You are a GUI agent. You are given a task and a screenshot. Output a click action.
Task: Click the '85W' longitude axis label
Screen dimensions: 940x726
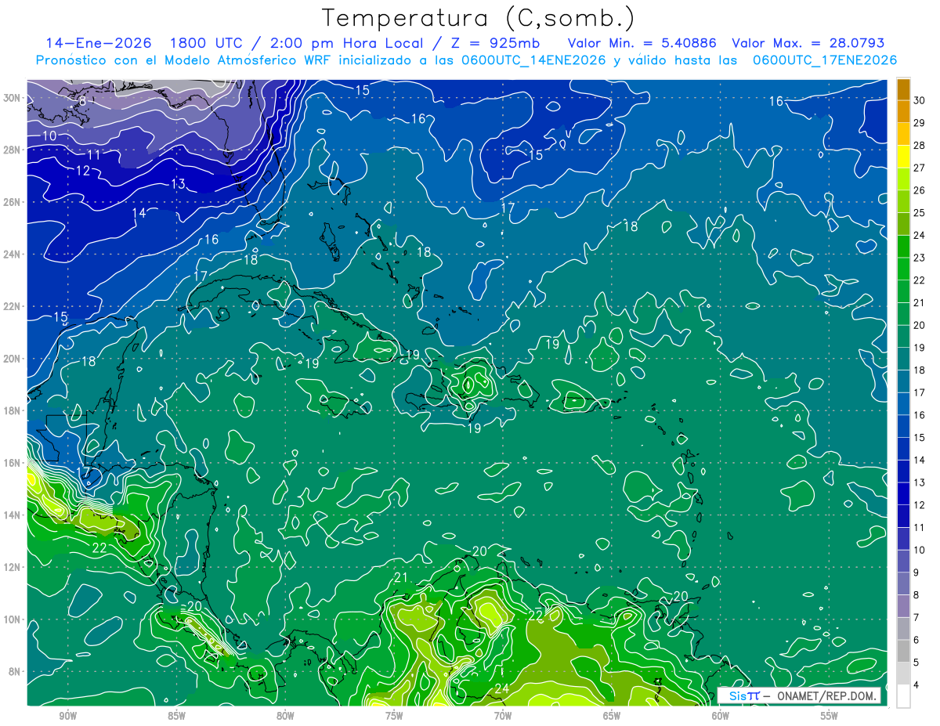[176, 716]
